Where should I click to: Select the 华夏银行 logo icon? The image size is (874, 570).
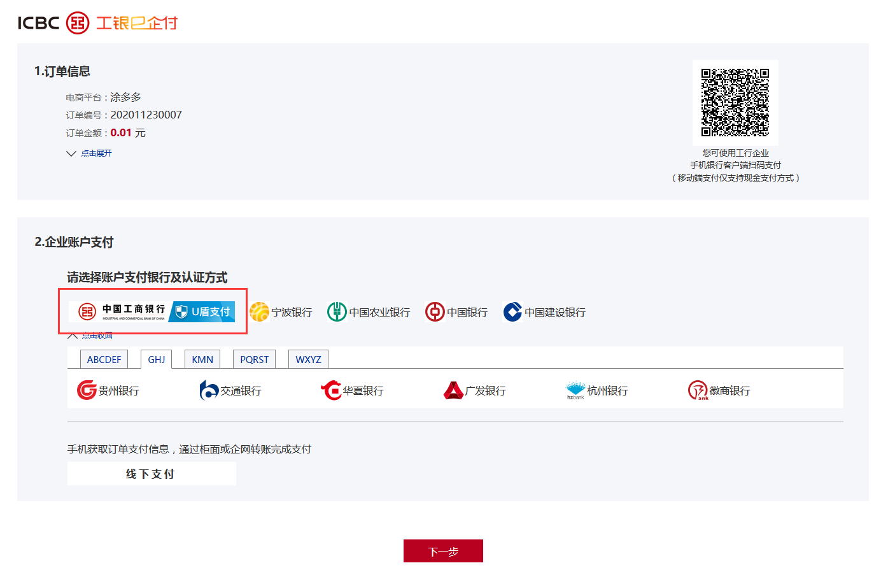tap(331, 390)
